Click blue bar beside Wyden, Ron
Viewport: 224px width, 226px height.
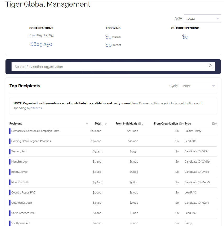10,151
